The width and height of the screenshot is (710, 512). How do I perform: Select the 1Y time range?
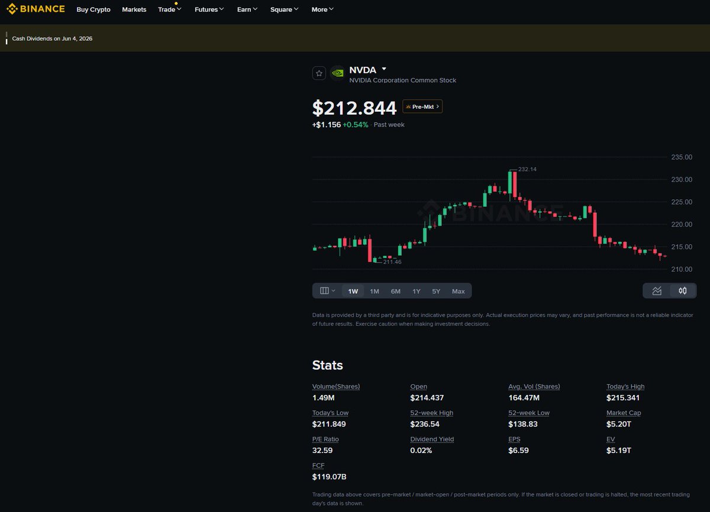click(x=417, y=291)
